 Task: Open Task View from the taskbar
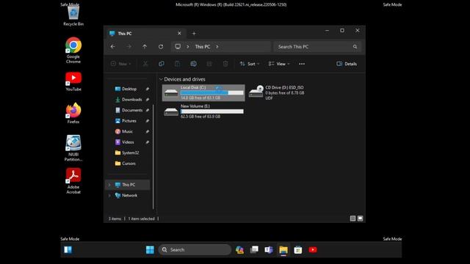click(254, 249)
